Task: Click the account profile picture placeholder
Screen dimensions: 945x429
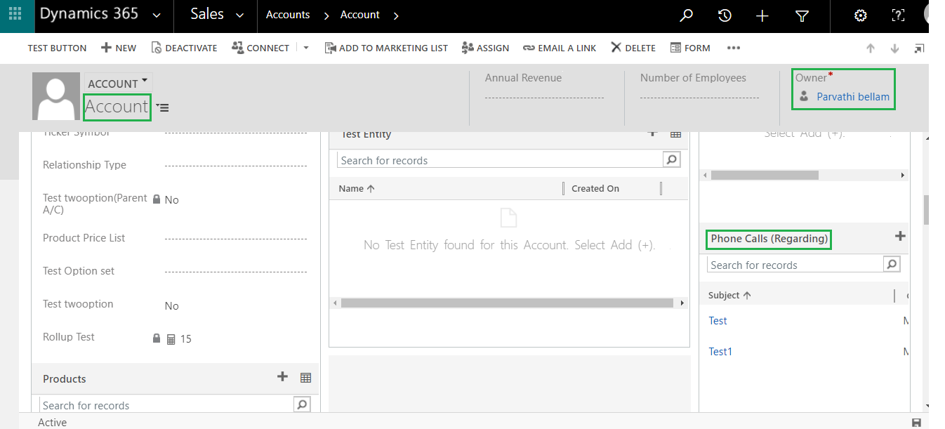Action: 56,96
